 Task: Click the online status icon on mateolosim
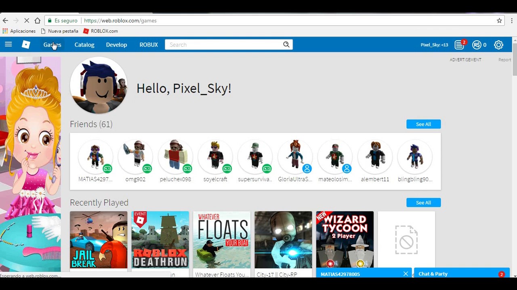click(347, 169)
